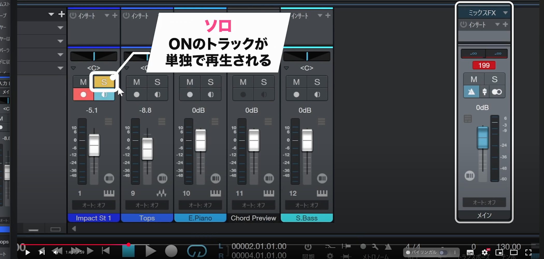544x259 pixels.
Task: Open channel editor icon on E.Piano strip
Action: [216, 178]
